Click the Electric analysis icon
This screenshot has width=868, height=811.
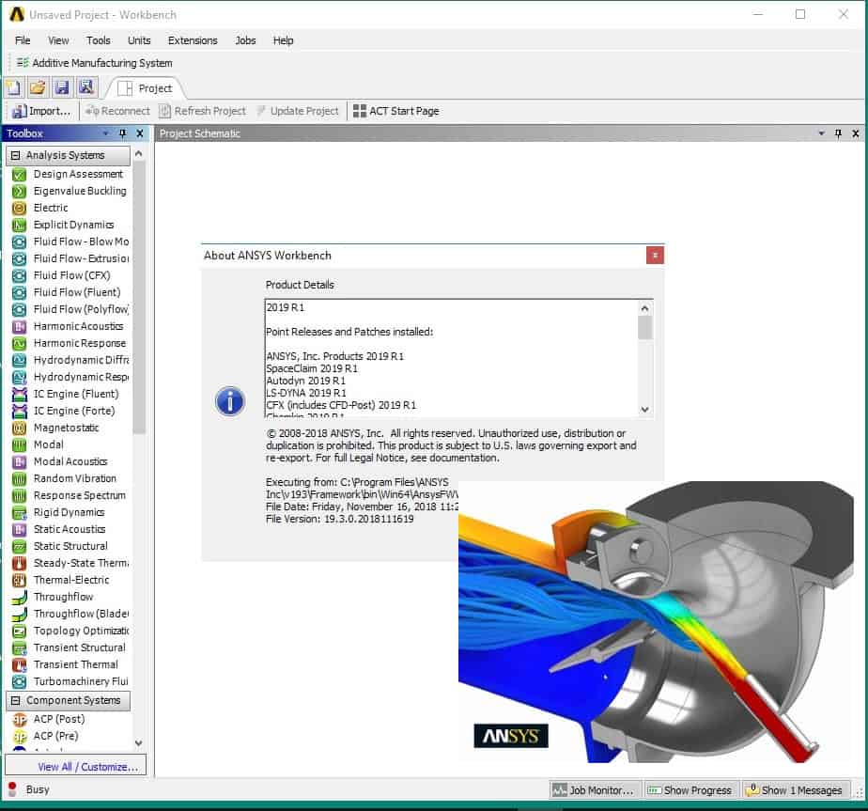tap(20, 209)
